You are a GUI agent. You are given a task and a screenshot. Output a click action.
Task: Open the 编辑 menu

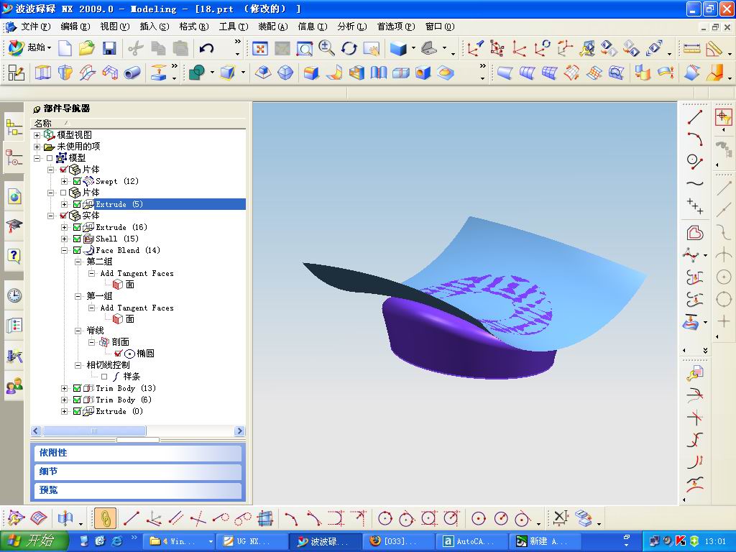tap(75, 27)
